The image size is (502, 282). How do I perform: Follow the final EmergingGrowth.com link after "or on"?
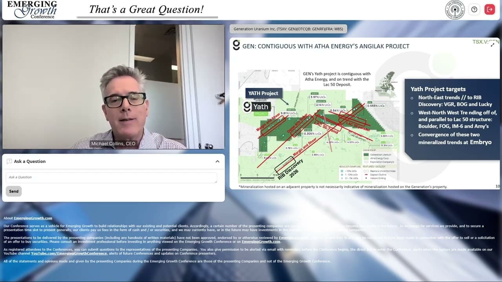[261, 242]
